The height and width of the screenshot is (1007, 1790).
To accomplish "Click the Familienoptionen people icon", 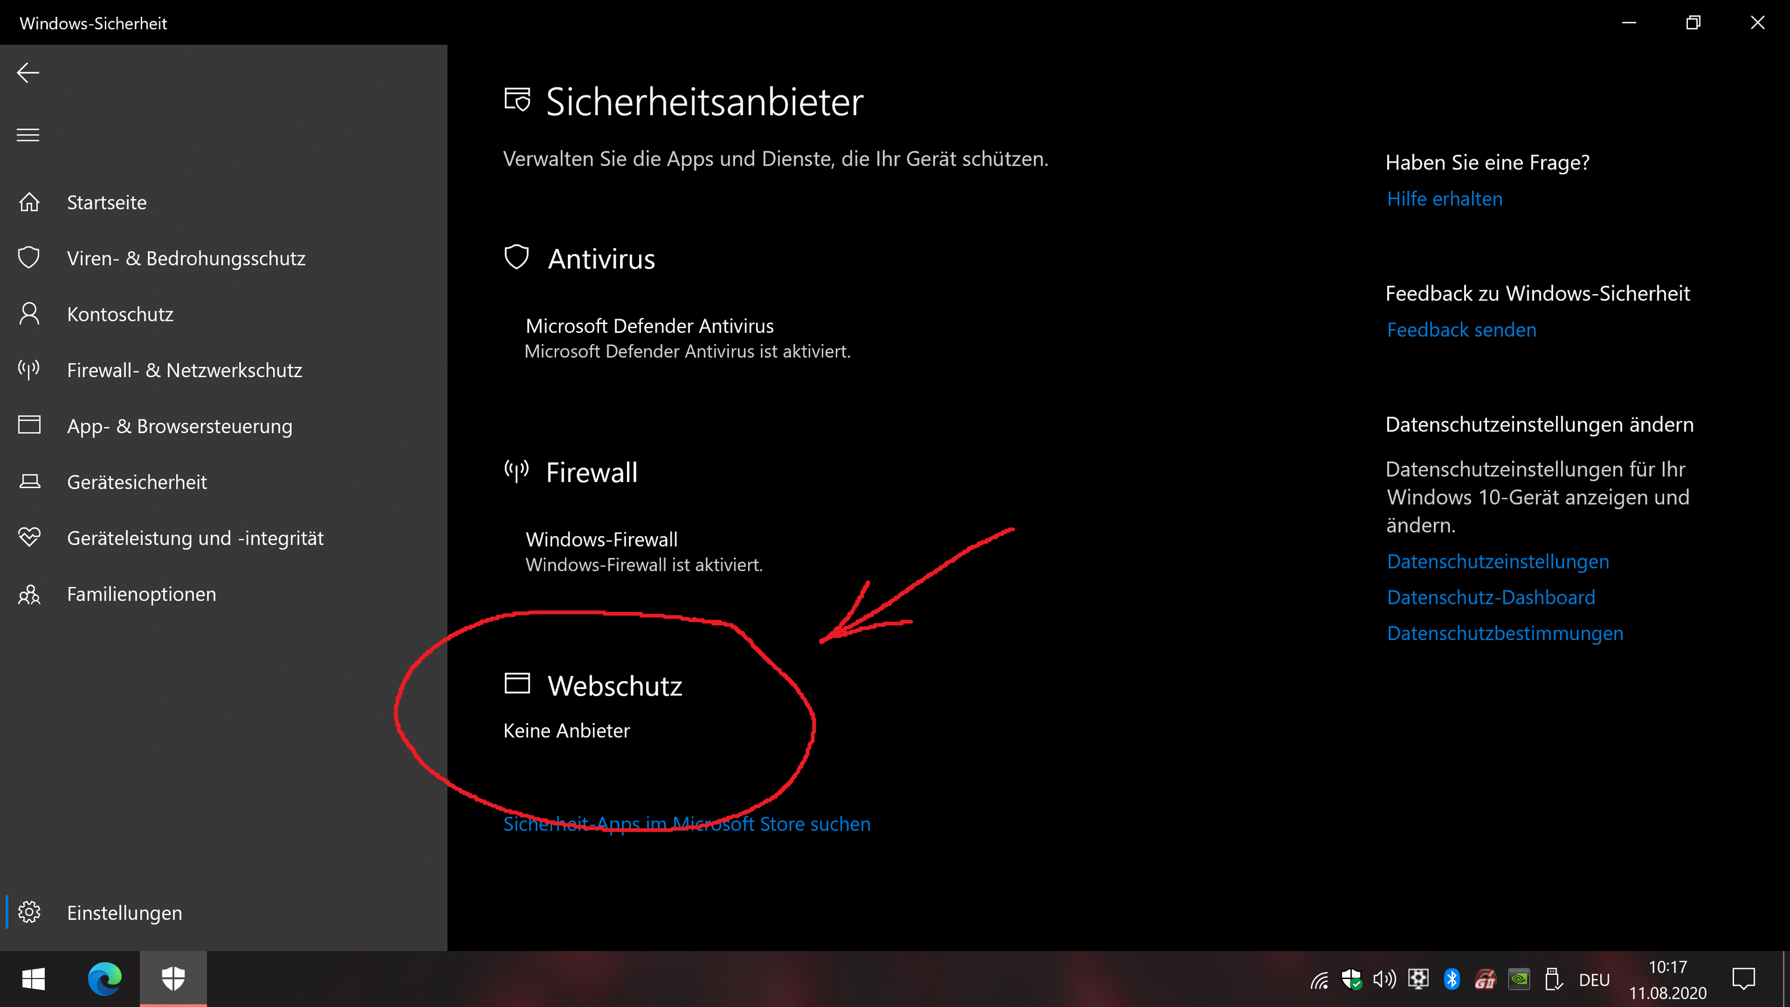I will (29, 594).
